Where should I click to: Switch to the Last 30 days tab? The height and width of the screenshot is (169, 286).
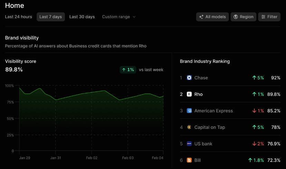82,17
